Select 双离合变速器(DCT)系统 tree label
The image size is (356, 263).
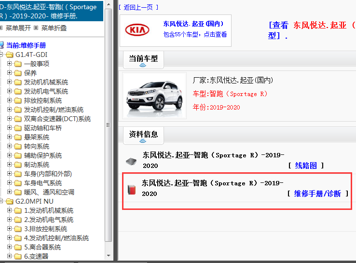pyautogui.click(x=57, y=119)
